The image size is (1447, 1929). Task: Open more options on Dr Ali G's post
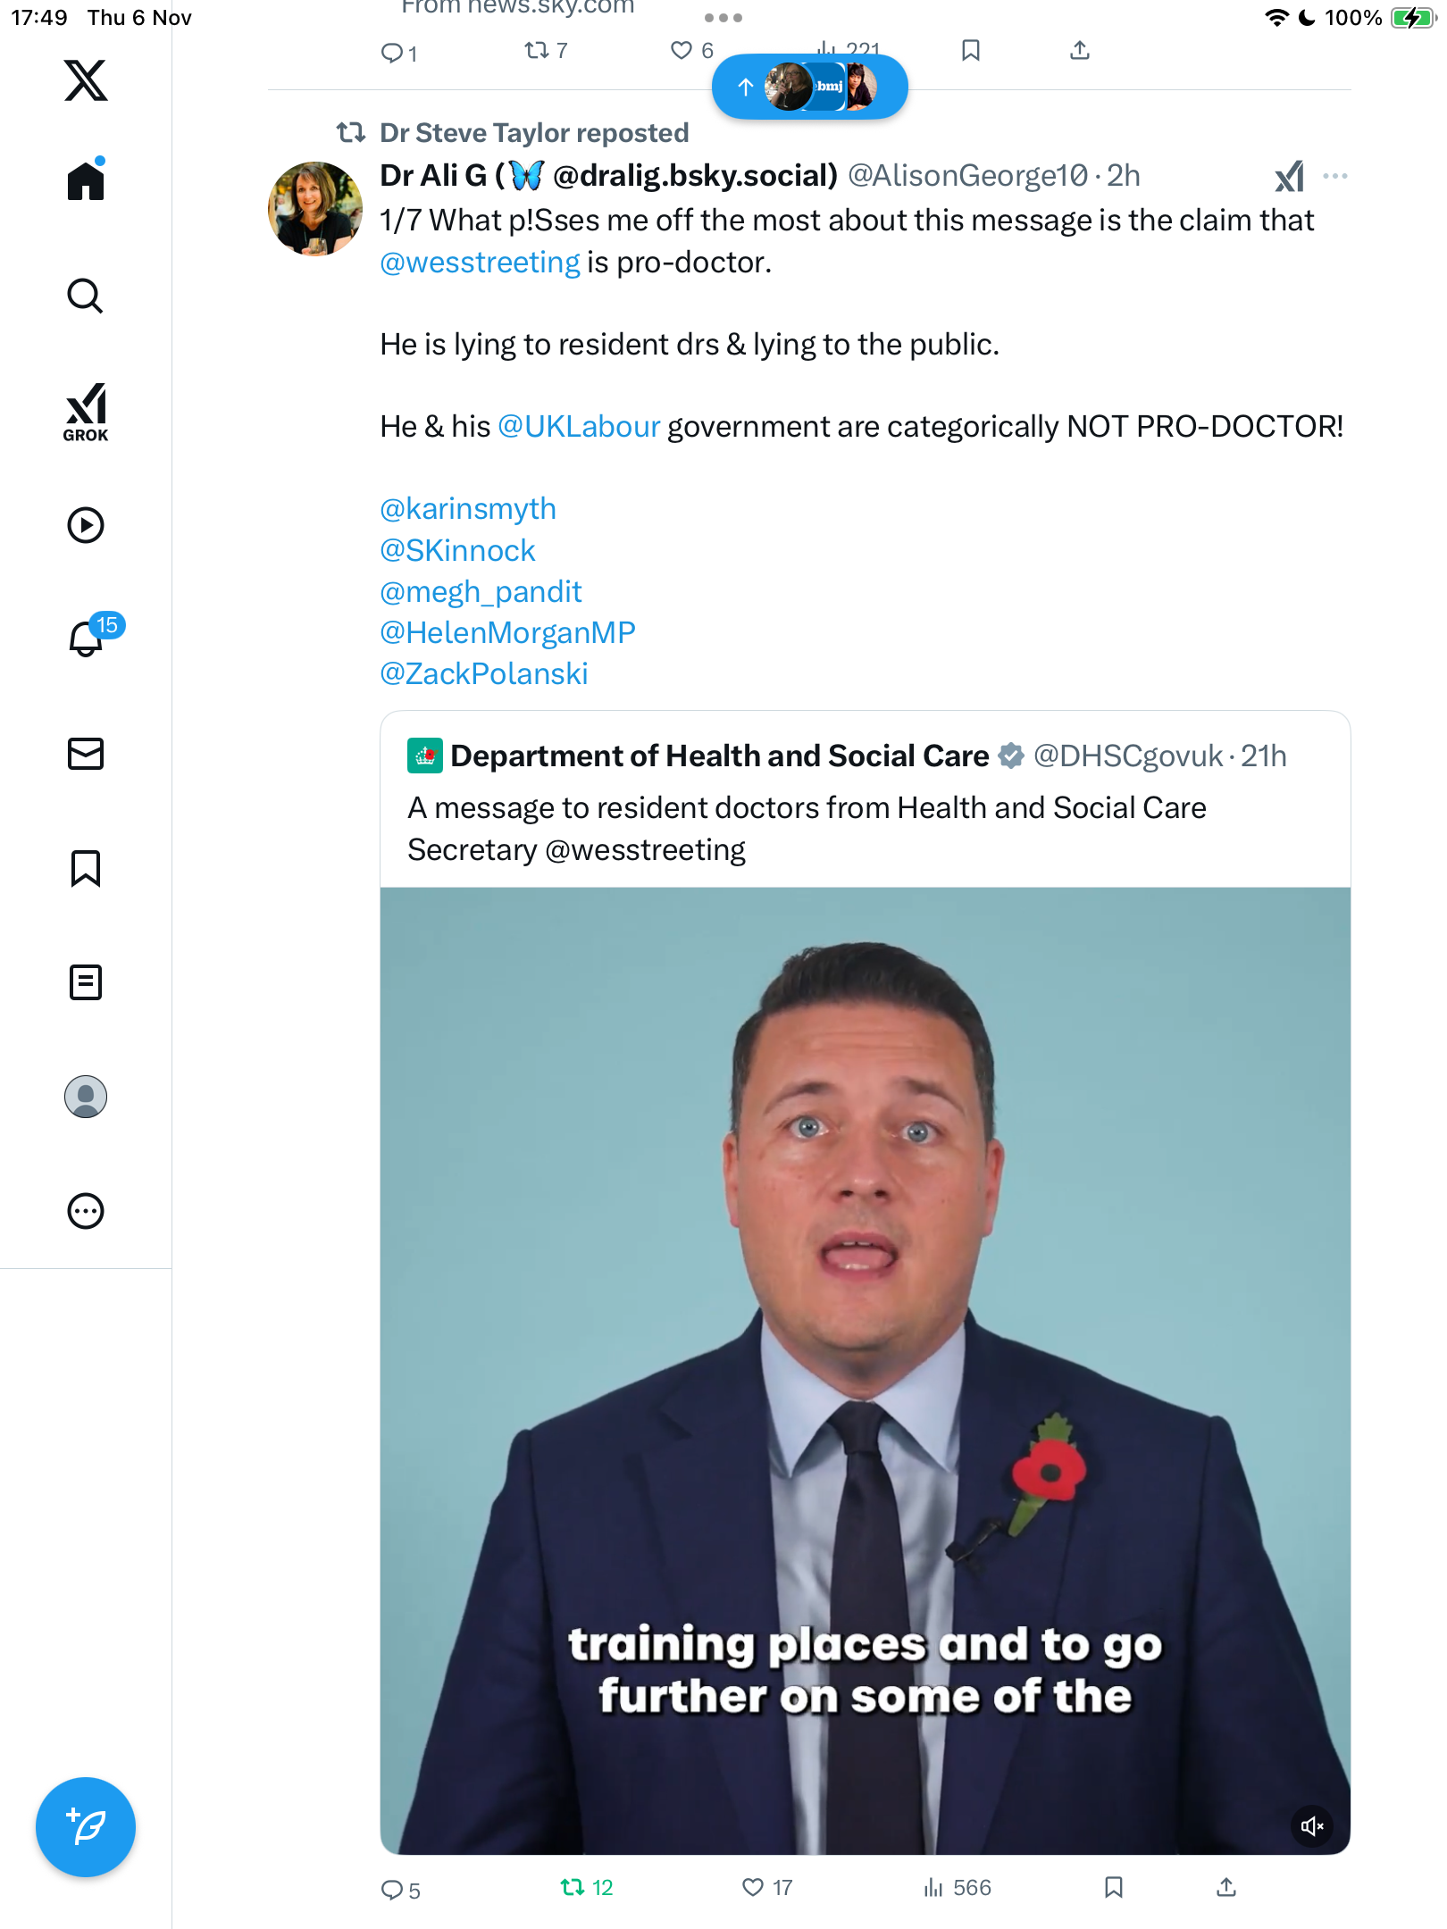1335,176
